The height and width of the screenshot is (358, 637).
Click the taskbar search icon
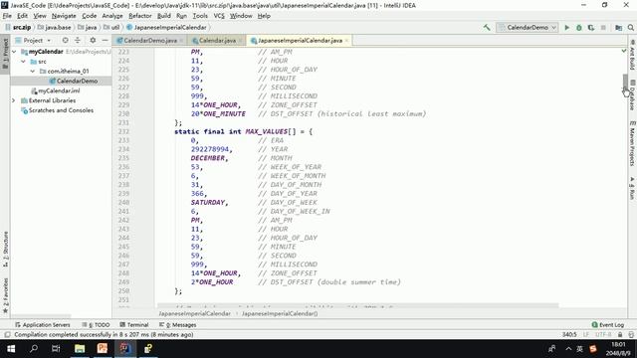(x=34, y=349)
